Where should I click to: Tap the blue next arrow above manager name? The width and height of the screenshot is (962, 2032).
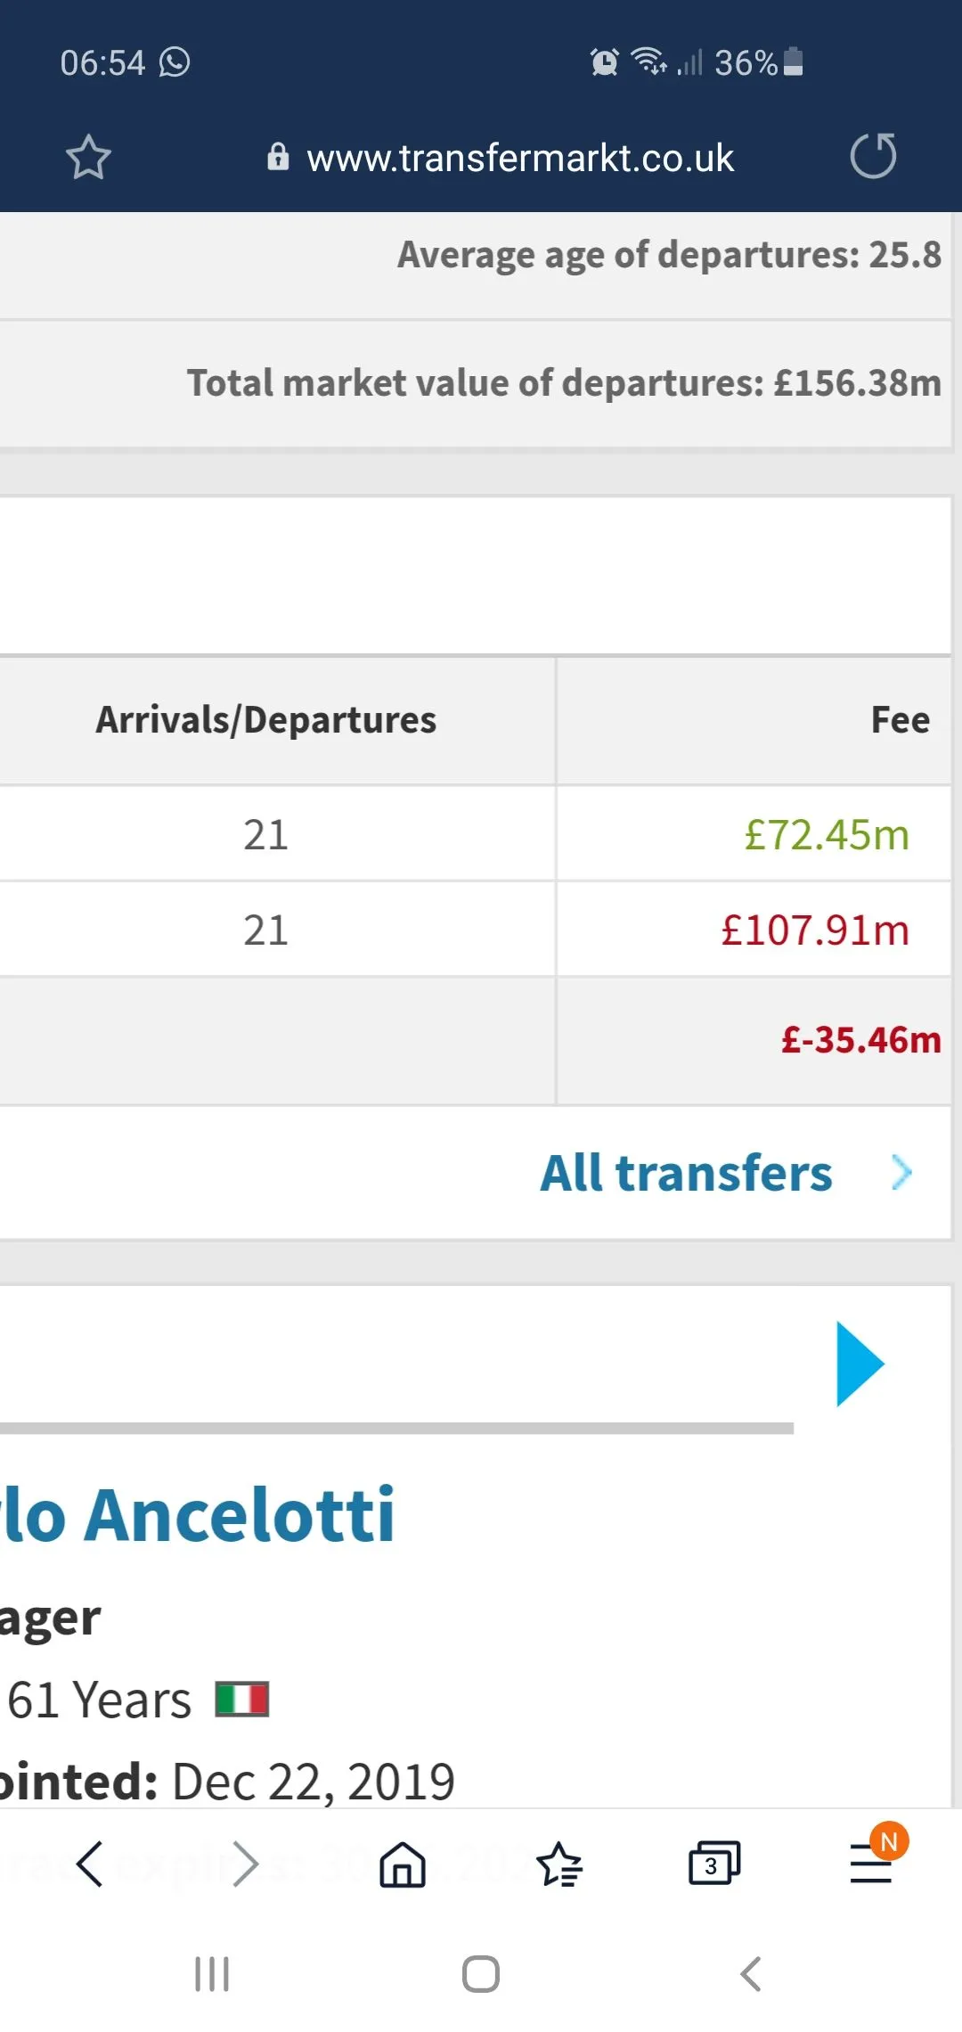coord(860,1364)
